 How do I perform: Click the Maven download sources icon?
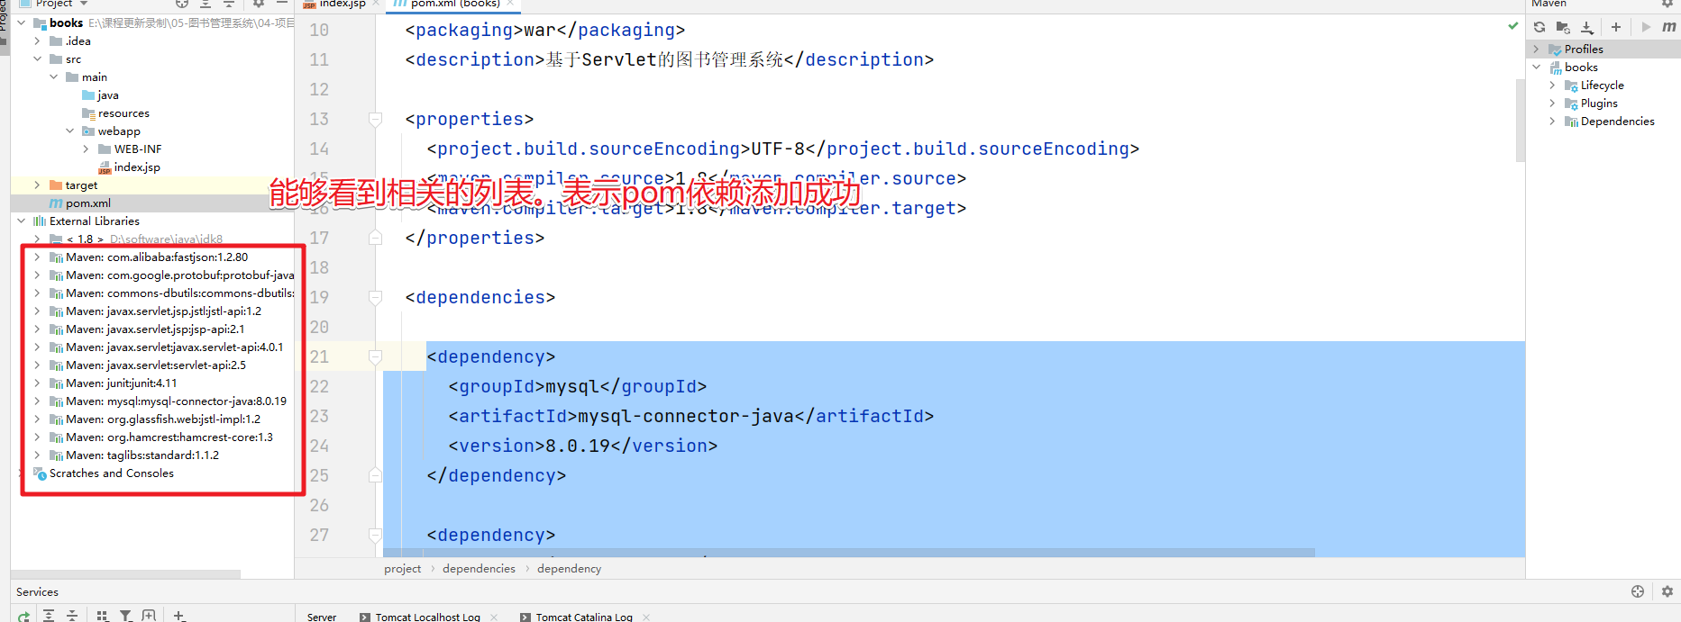[x=1587, y=27]
